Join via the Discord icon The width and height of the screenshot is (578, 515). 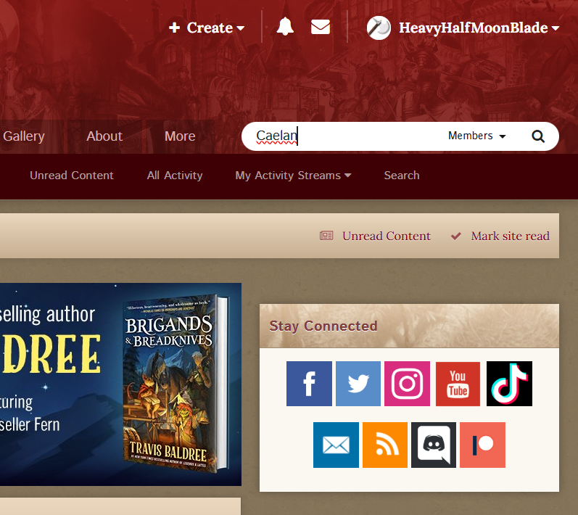[x=434, y=445]
